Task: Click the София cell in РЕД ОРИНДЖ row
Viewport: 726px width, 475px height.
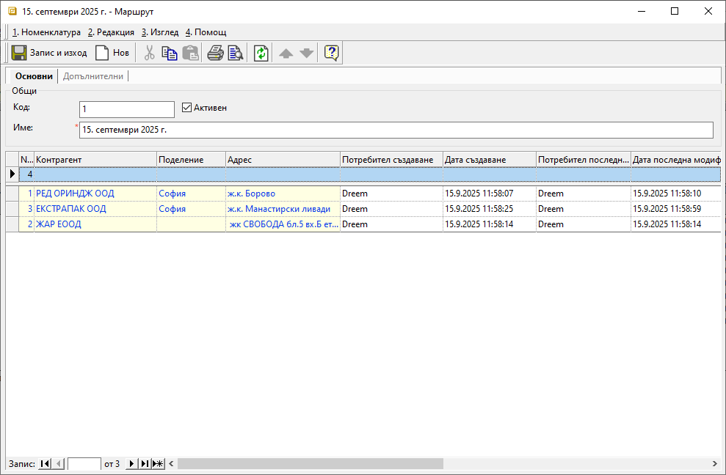Action: coord(191,194)
